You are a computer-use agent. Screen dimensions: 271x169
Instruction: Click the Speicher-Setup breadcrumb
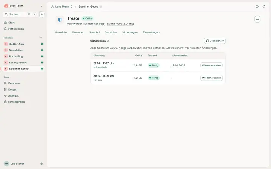[88, 6]
